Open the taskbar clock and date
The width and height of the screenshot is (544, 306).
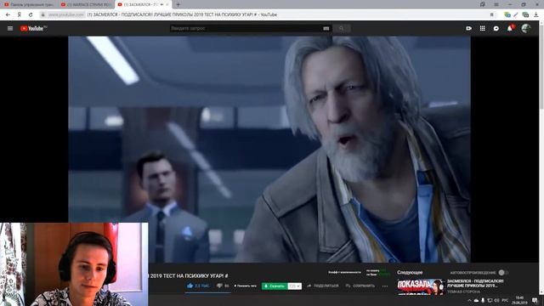point(519,300)
